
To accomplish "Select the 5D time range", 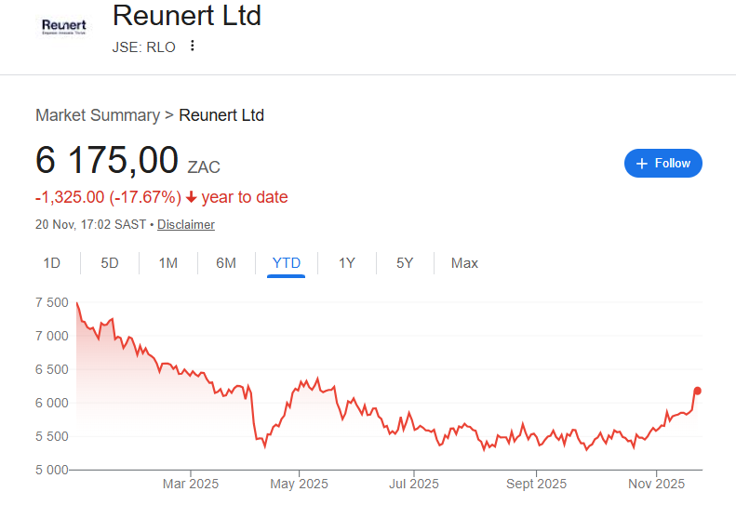I will [x=110, y=263].
